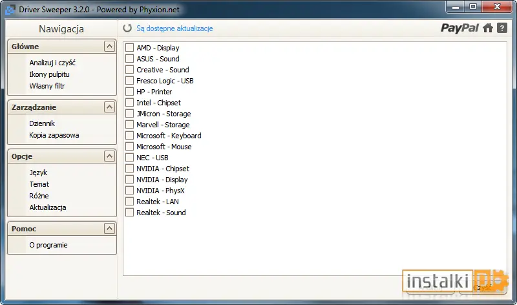
Task: Enable the Marvell - Storage checkbox
Action: [130, 125]
